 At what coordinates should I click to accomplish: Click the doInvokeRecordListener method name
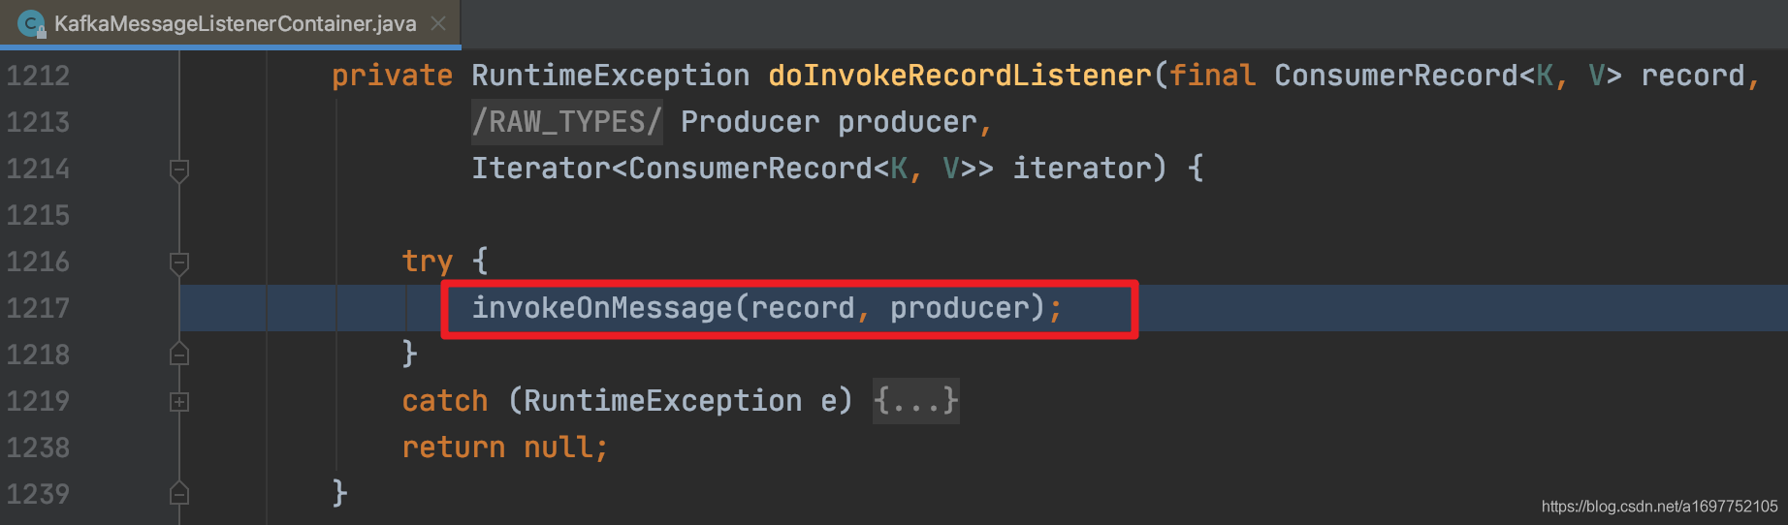[960, 76]
